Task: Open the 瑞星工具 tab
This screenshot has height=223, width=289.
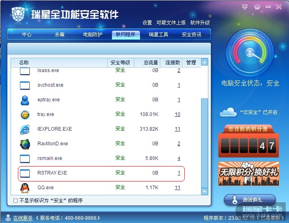Action: tap(158, 35)
